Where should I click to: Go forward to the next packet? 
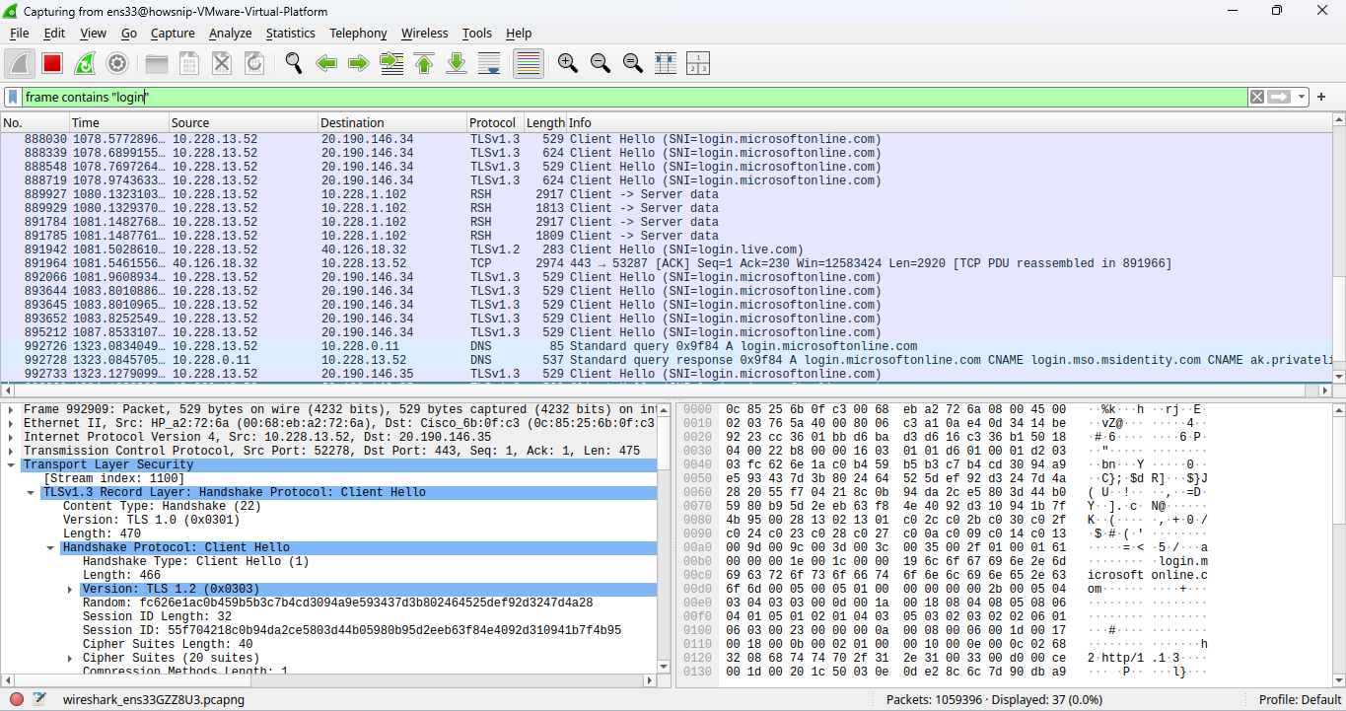[359, 63]
